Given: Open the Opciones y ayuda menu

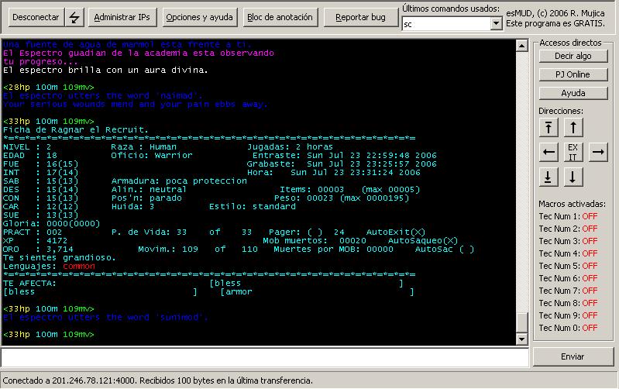Looking at the screenshot, I should click(x=200, y=17).
